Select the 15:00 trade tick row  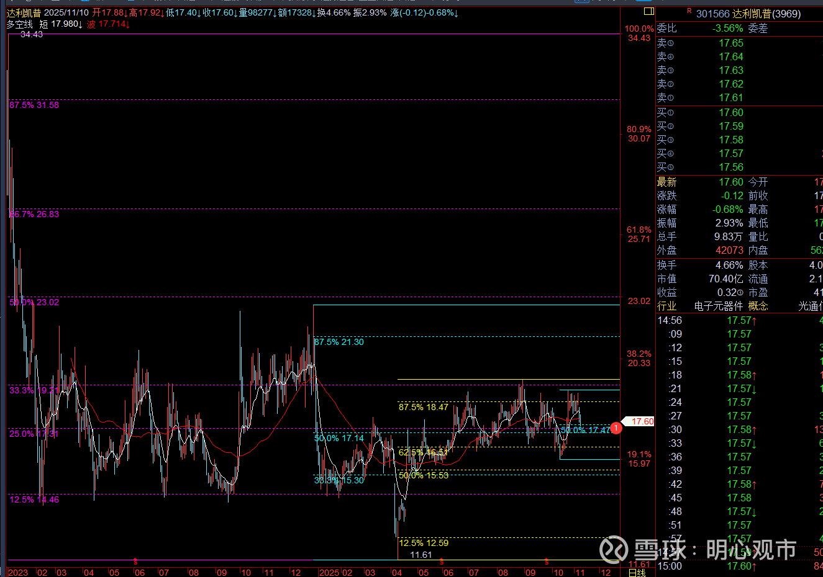(x=740, y=566)
